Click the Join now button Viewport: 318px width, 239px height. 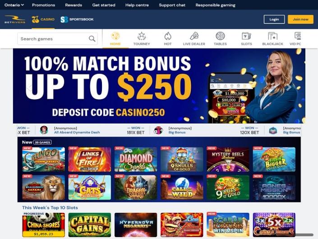pos(300,19)
